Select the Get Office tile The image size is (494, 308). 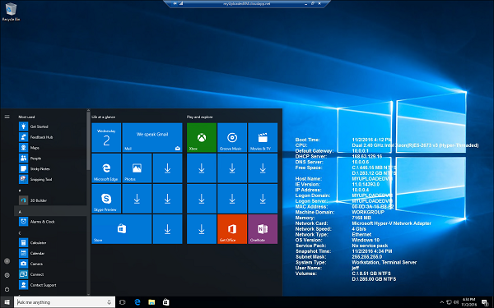(x=232, y=229)
